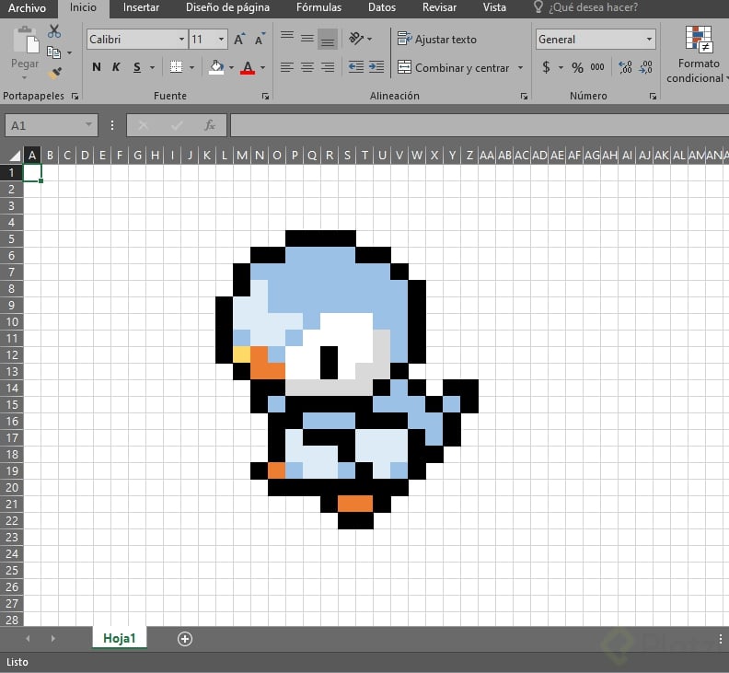Switch to the Insertar tab
The image size is (729, 673).
point(141,7)
